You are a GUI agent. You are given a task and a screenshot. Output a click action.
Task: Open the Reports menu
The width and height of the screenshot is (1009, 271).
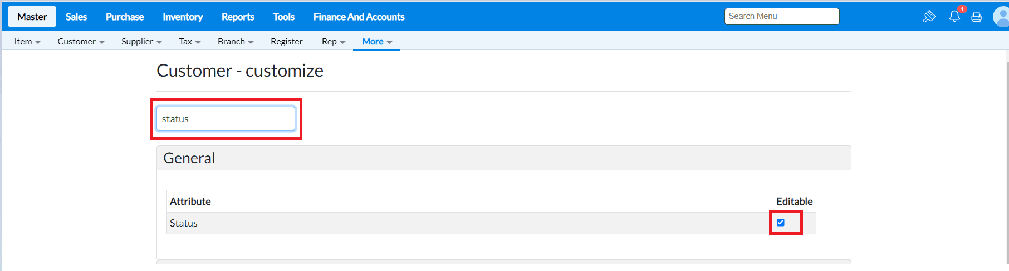238,17
